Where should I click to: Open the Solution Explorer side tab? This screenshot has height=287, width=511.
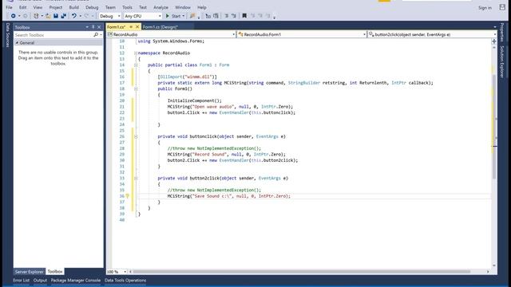click(x=502, y=61)
